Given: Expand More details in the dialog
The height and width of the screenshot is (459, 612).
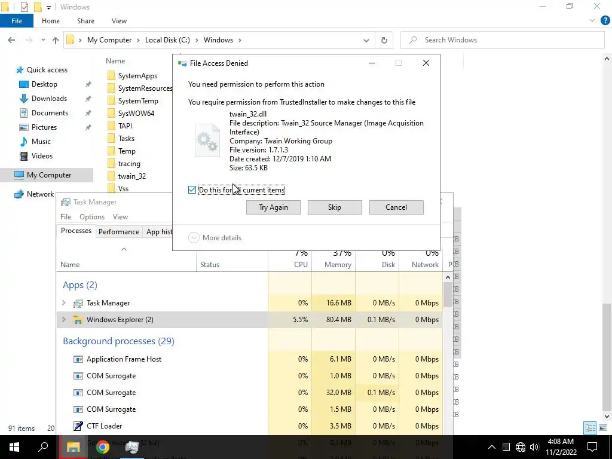Looking at the screenshot, I should tap(215, 238).
